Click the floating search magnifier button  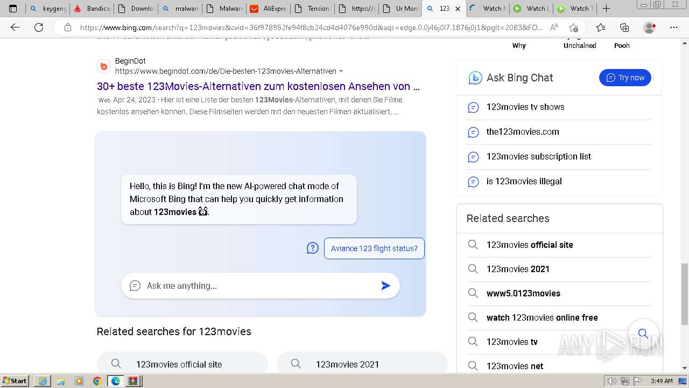[x=643, y=334]
